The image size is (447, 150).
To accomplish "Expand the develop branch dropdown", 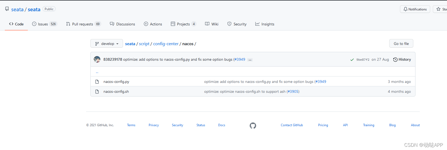I will (107, 44).
